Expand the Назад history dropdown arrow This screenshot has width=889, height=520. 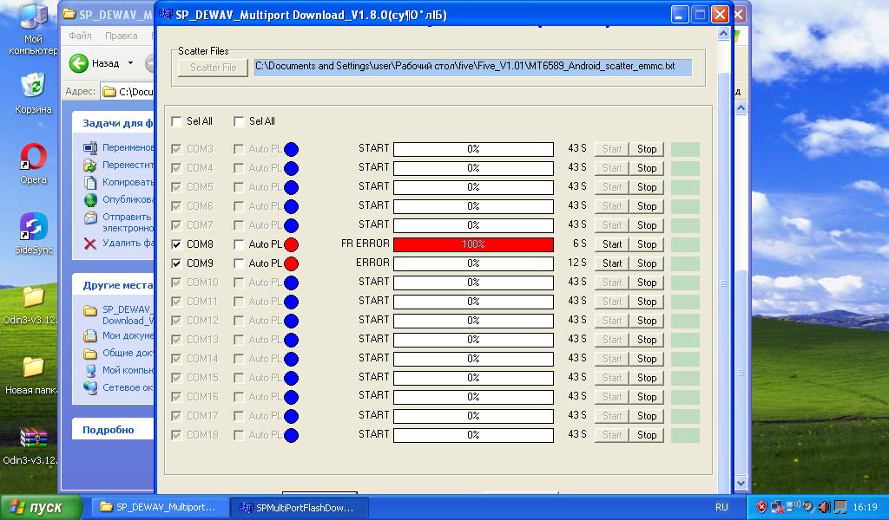point(131,63)
